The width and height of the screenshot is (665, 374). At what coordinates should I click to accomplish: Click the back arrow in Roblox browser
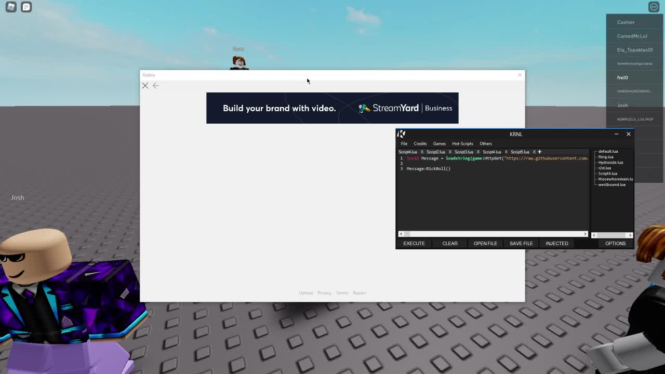click(156, 86)
